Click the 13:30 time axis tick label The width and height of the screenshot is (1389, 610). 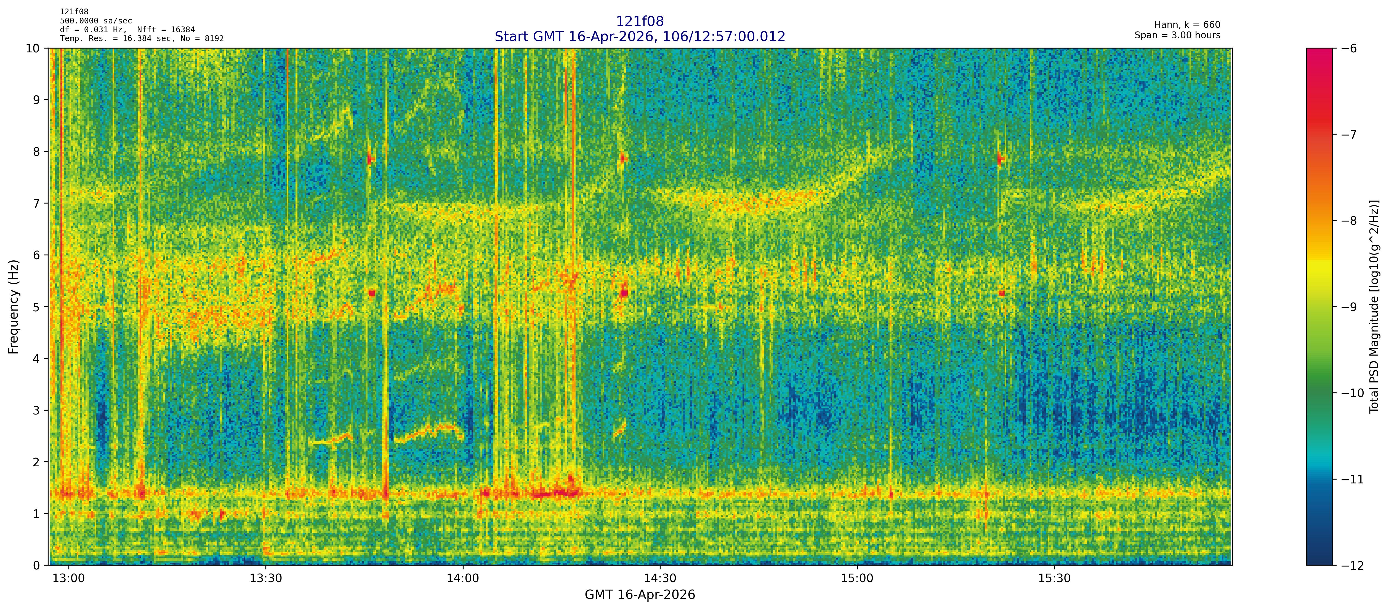[266, 578]
